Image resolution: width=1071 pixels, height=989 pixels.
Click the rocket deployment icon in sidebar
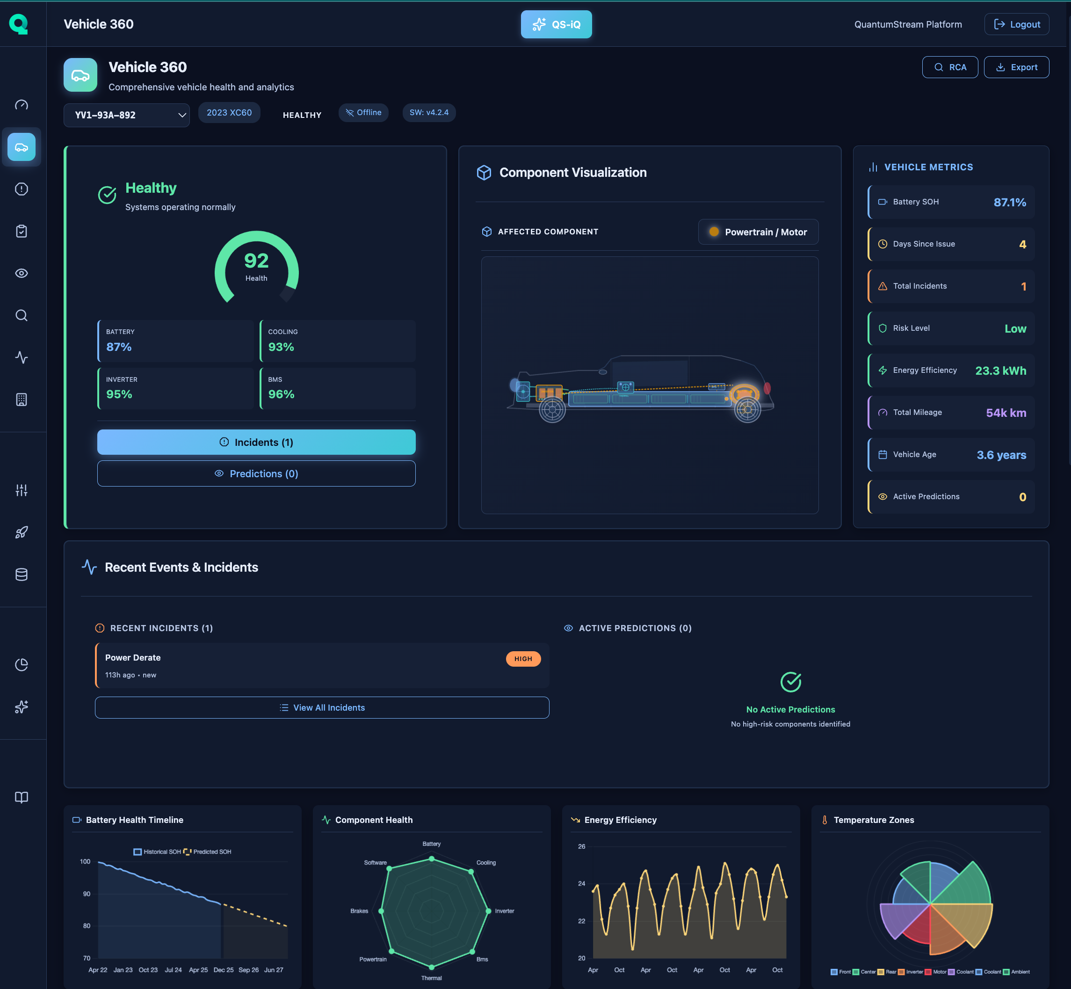click(x=22, y=532)
